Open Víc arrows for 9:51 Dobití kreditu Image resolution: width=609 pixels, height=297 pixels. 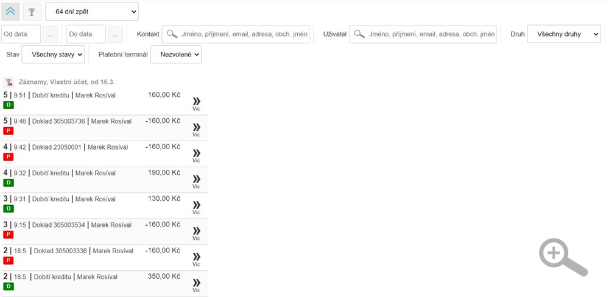(197, 103)
